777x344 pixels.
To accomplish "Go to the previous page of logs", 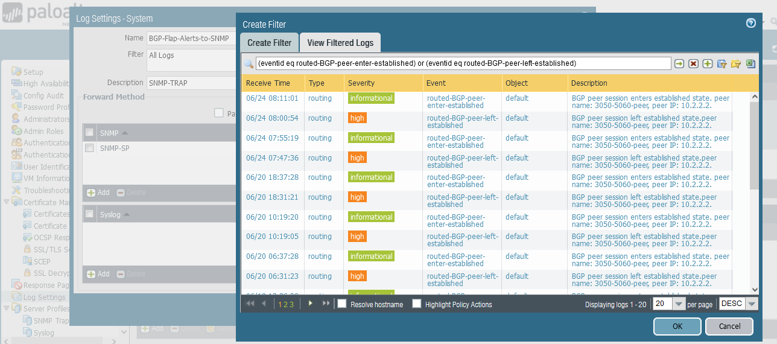I will click(x=264, y=304).
